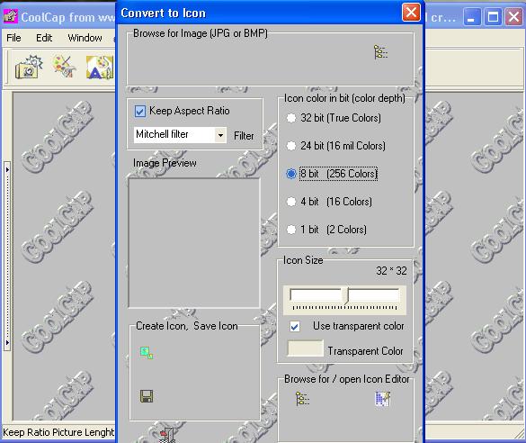Open the Icon Editor grid icon
This screenshot has width=526, height=443.
pos(382,399)
